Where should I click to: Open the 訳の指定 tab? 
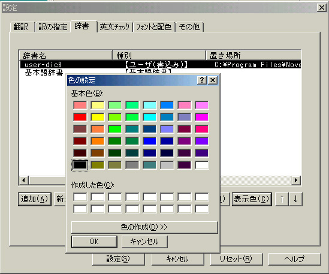[x=53, y=27]
